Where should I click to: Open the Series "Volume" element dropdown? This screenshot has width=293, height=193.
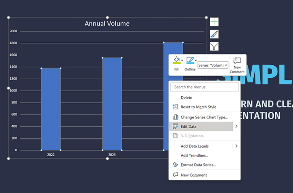point(213,65)
